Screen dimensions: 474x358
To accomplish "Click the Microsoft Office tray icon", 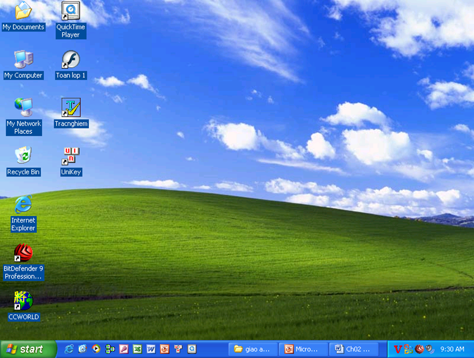I will tap(408, 349).
